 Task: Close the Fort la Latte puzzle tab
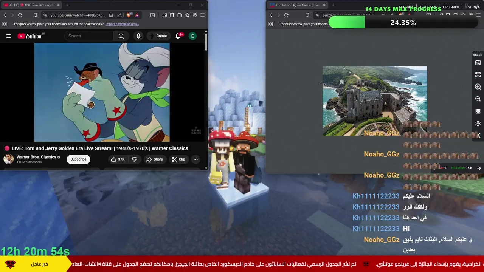(x=324, y=5)
